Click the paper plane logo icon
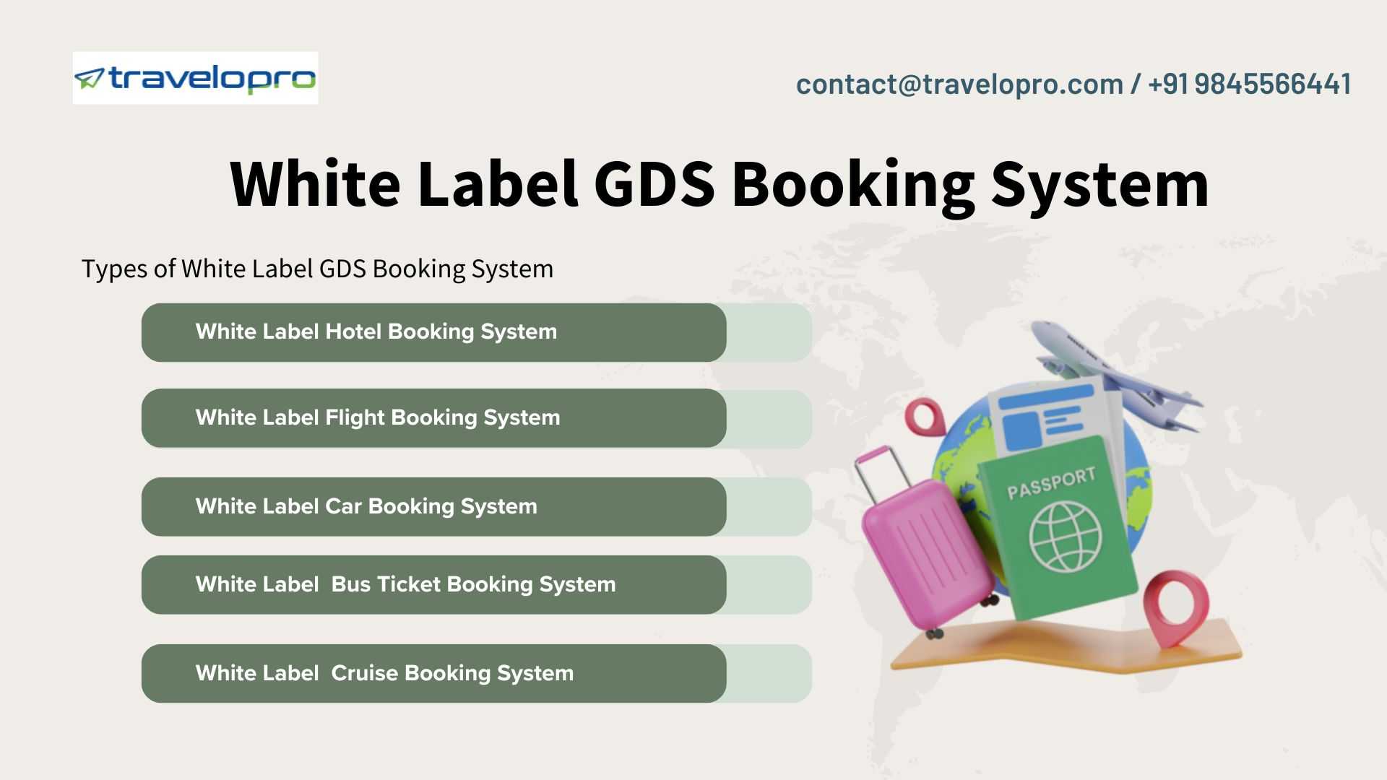The image size is (1387, 780). [x=90, y=78]
